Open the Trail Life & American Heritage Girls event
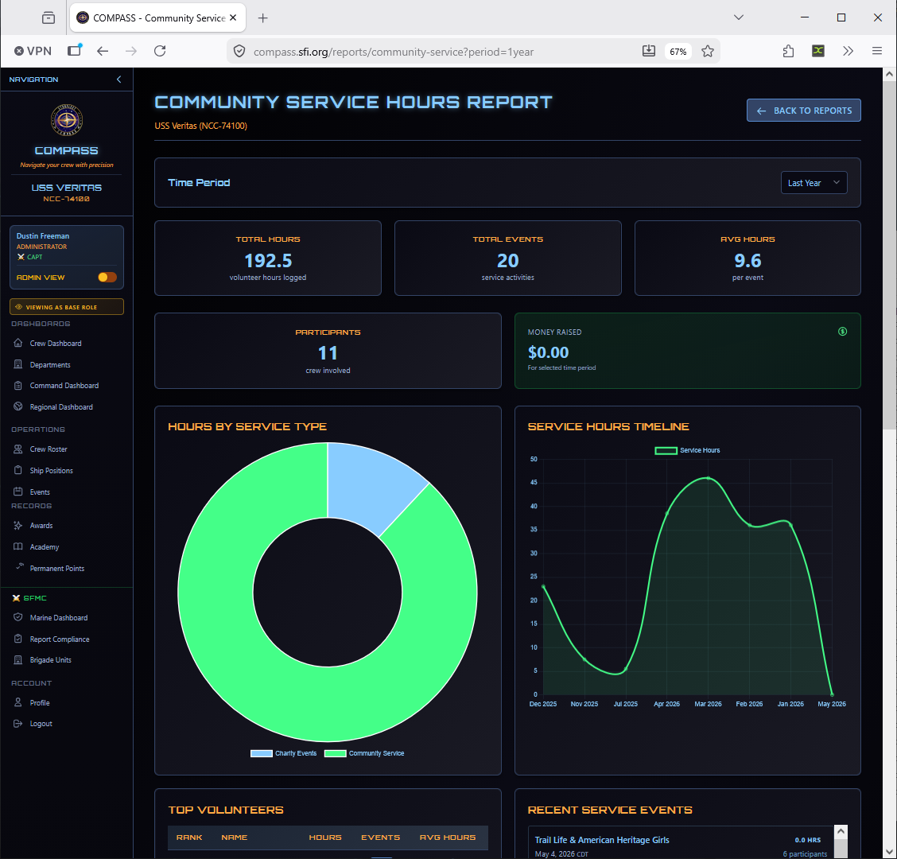Screen dimensions: 897x859 [x=602, y=840]
